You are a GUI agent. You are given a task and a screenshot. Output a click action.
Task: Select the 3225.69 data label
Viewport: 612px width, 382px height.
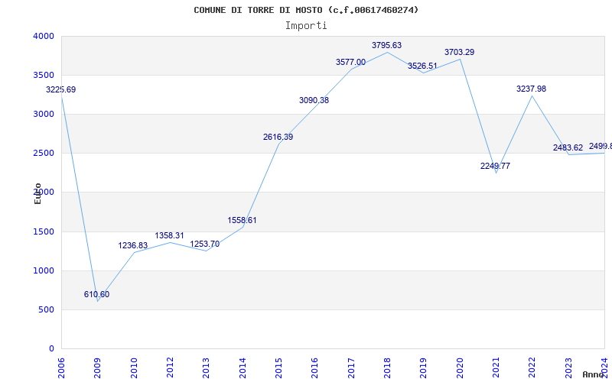(x=61, y=89)
